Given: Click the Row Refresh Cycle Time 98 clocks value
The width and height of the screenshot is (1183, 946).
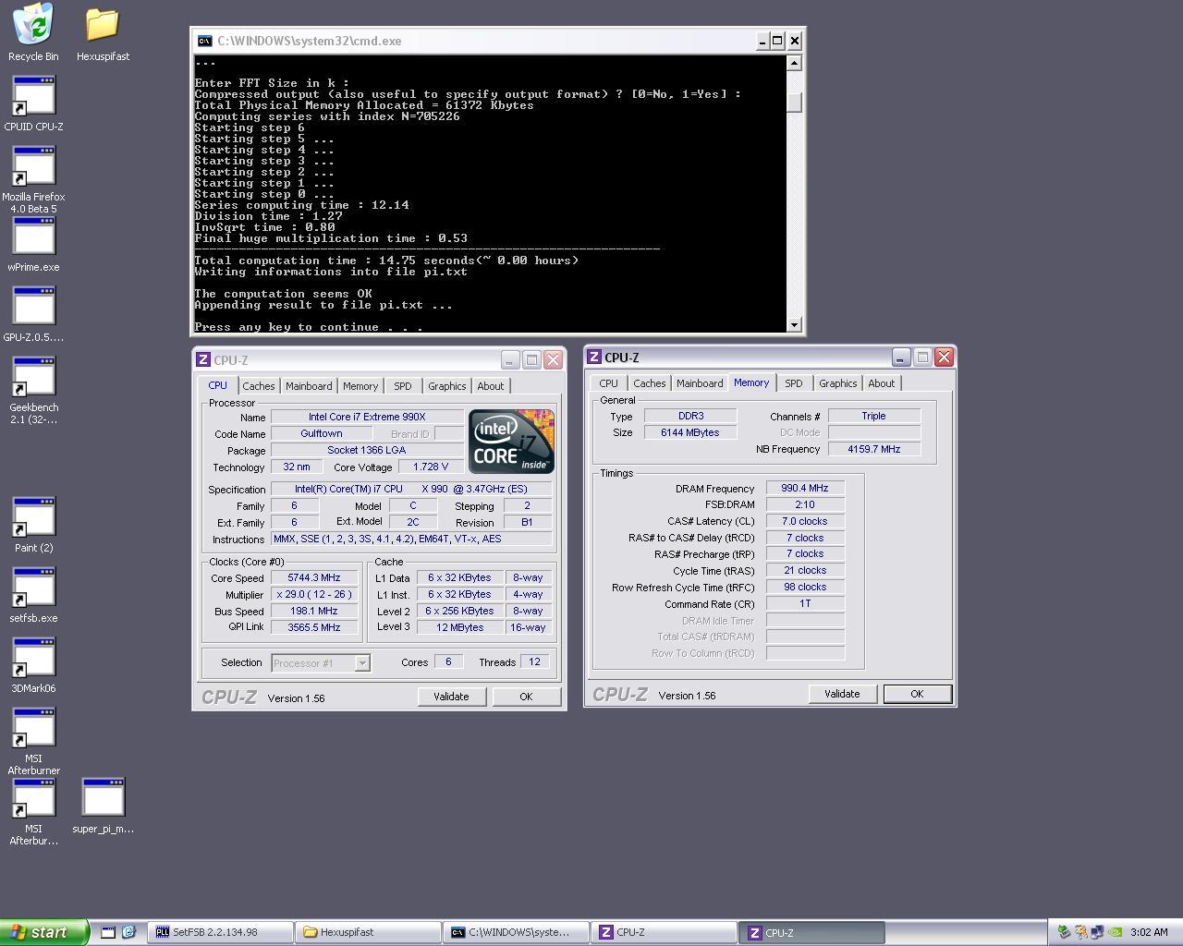Looking at the screenshot, I should [x=805, y=588].
